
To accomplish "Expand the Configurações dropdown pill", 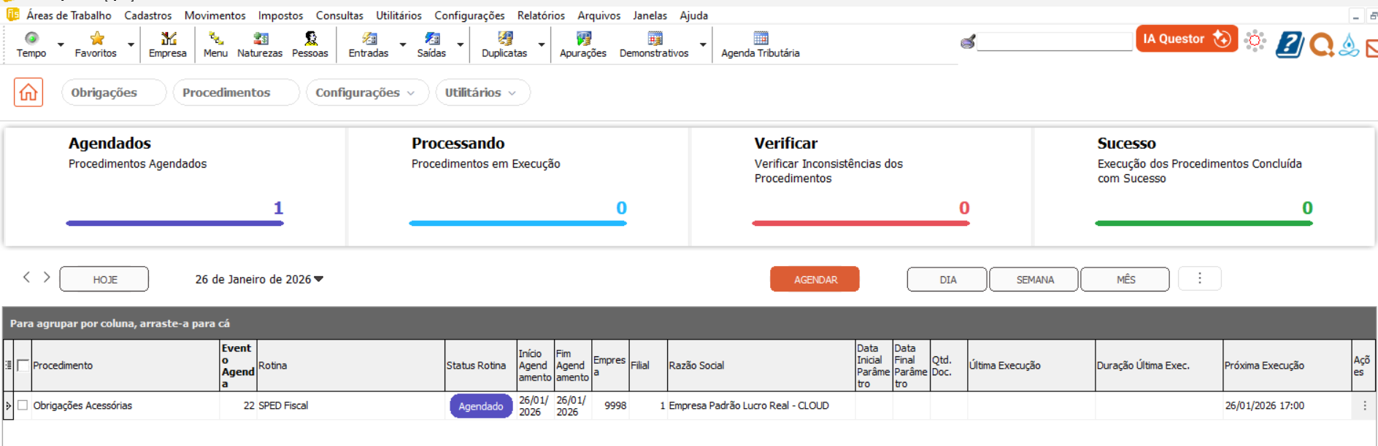I will pos(365,93).
